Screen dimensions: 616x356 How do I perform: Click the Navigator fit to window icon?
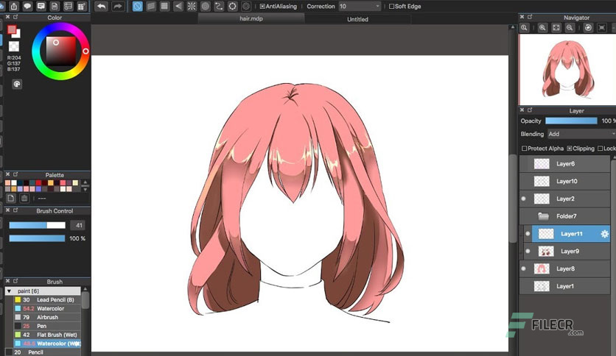coord(556,27)
